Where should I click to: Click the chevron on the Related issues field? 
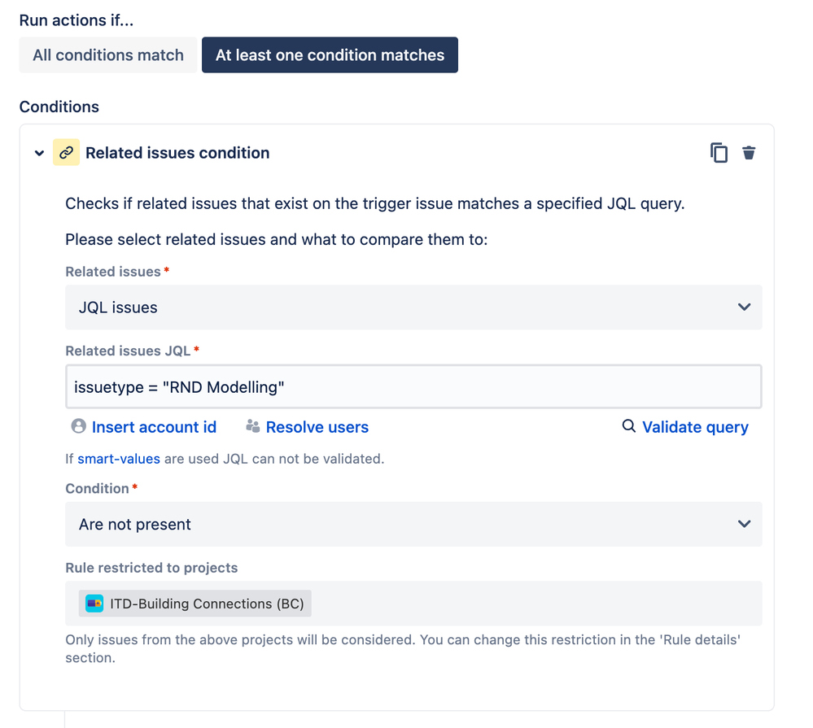(x=743, y=307)
